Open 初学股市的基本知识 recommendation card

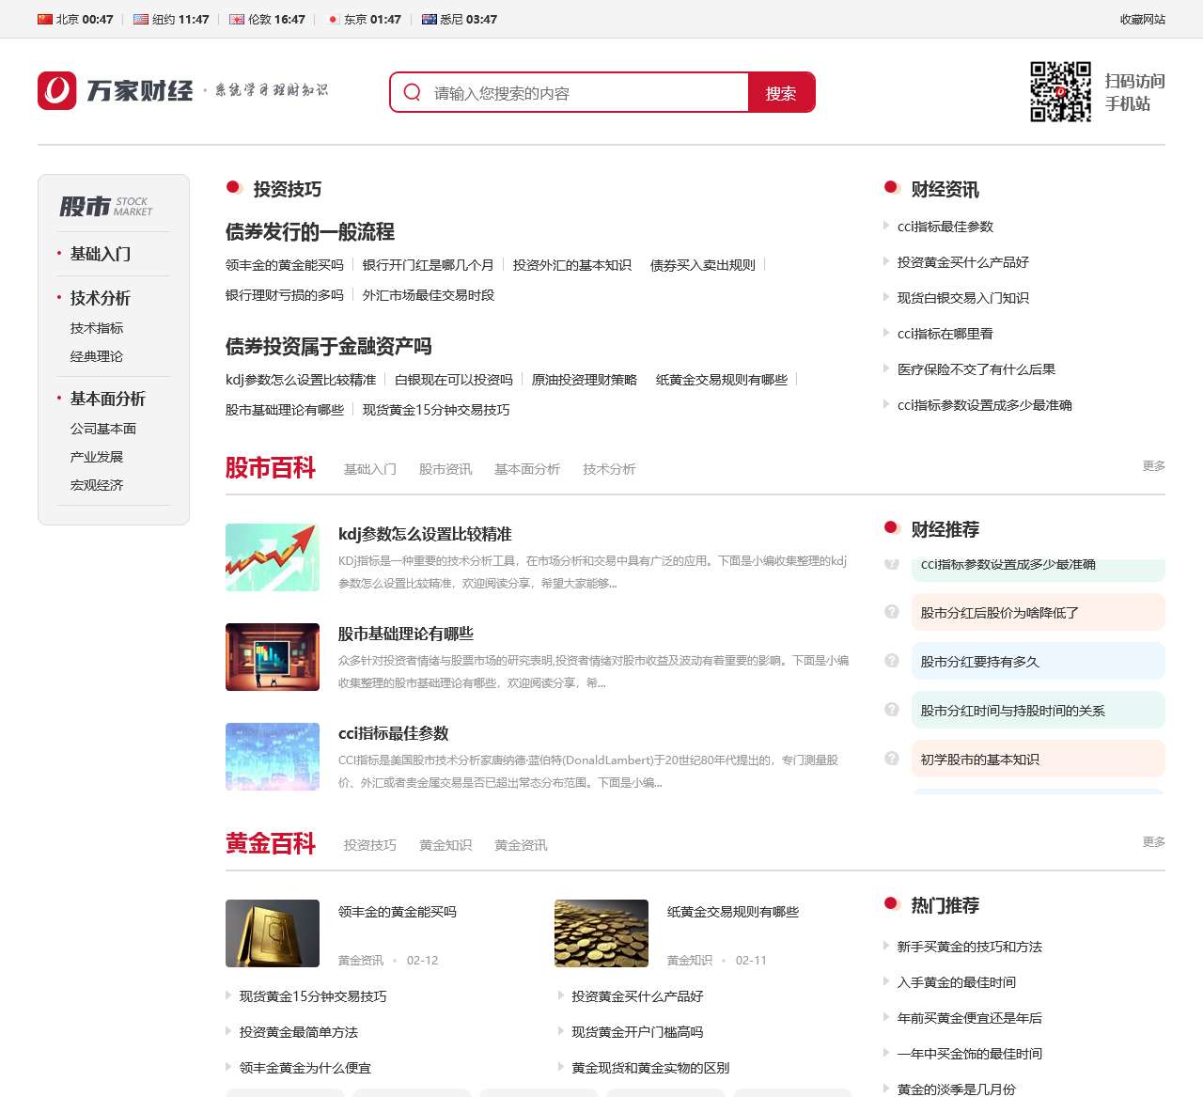1038,759
